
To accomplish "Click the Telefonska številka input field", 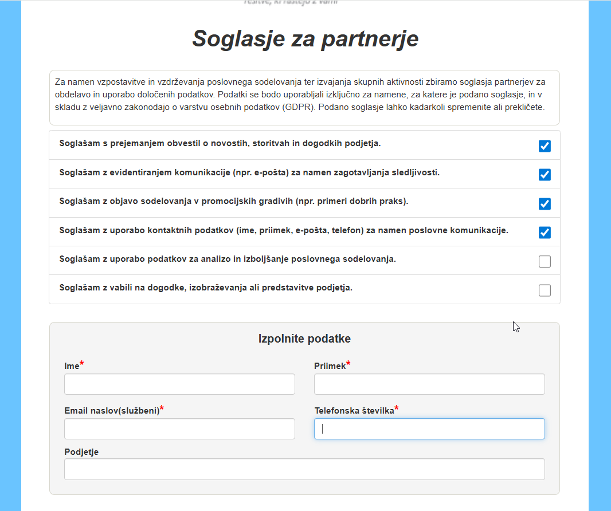I will [x=429, y=429].
